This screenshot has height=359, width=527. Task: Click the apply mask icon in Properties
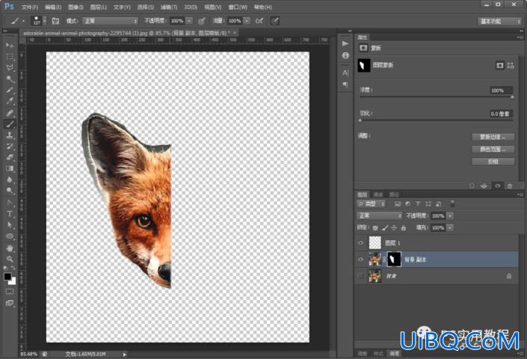484,186
